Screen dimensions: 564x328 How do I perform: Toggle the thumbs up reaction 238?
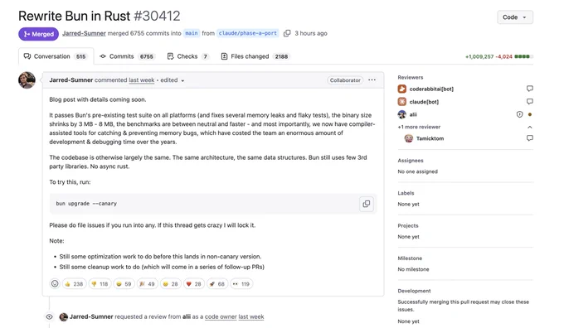pyautogui.click(x=74, y=284)
